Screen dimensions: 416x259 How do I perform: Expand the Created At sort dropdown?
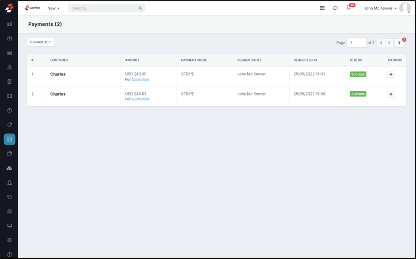click(40, 42)
